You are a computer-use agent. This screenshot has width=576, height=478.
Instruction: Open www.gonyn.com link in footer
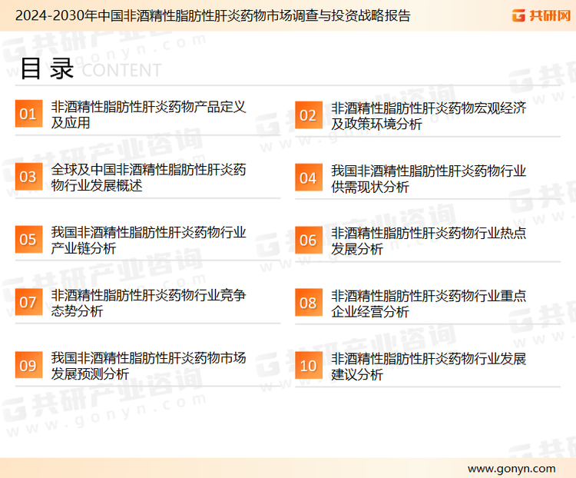[x=511, y=469]
